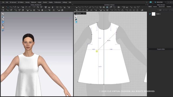Collapse the Property Editor panel arrow
The height and width of the screenshot is (97, 173).
click(148, 49)
